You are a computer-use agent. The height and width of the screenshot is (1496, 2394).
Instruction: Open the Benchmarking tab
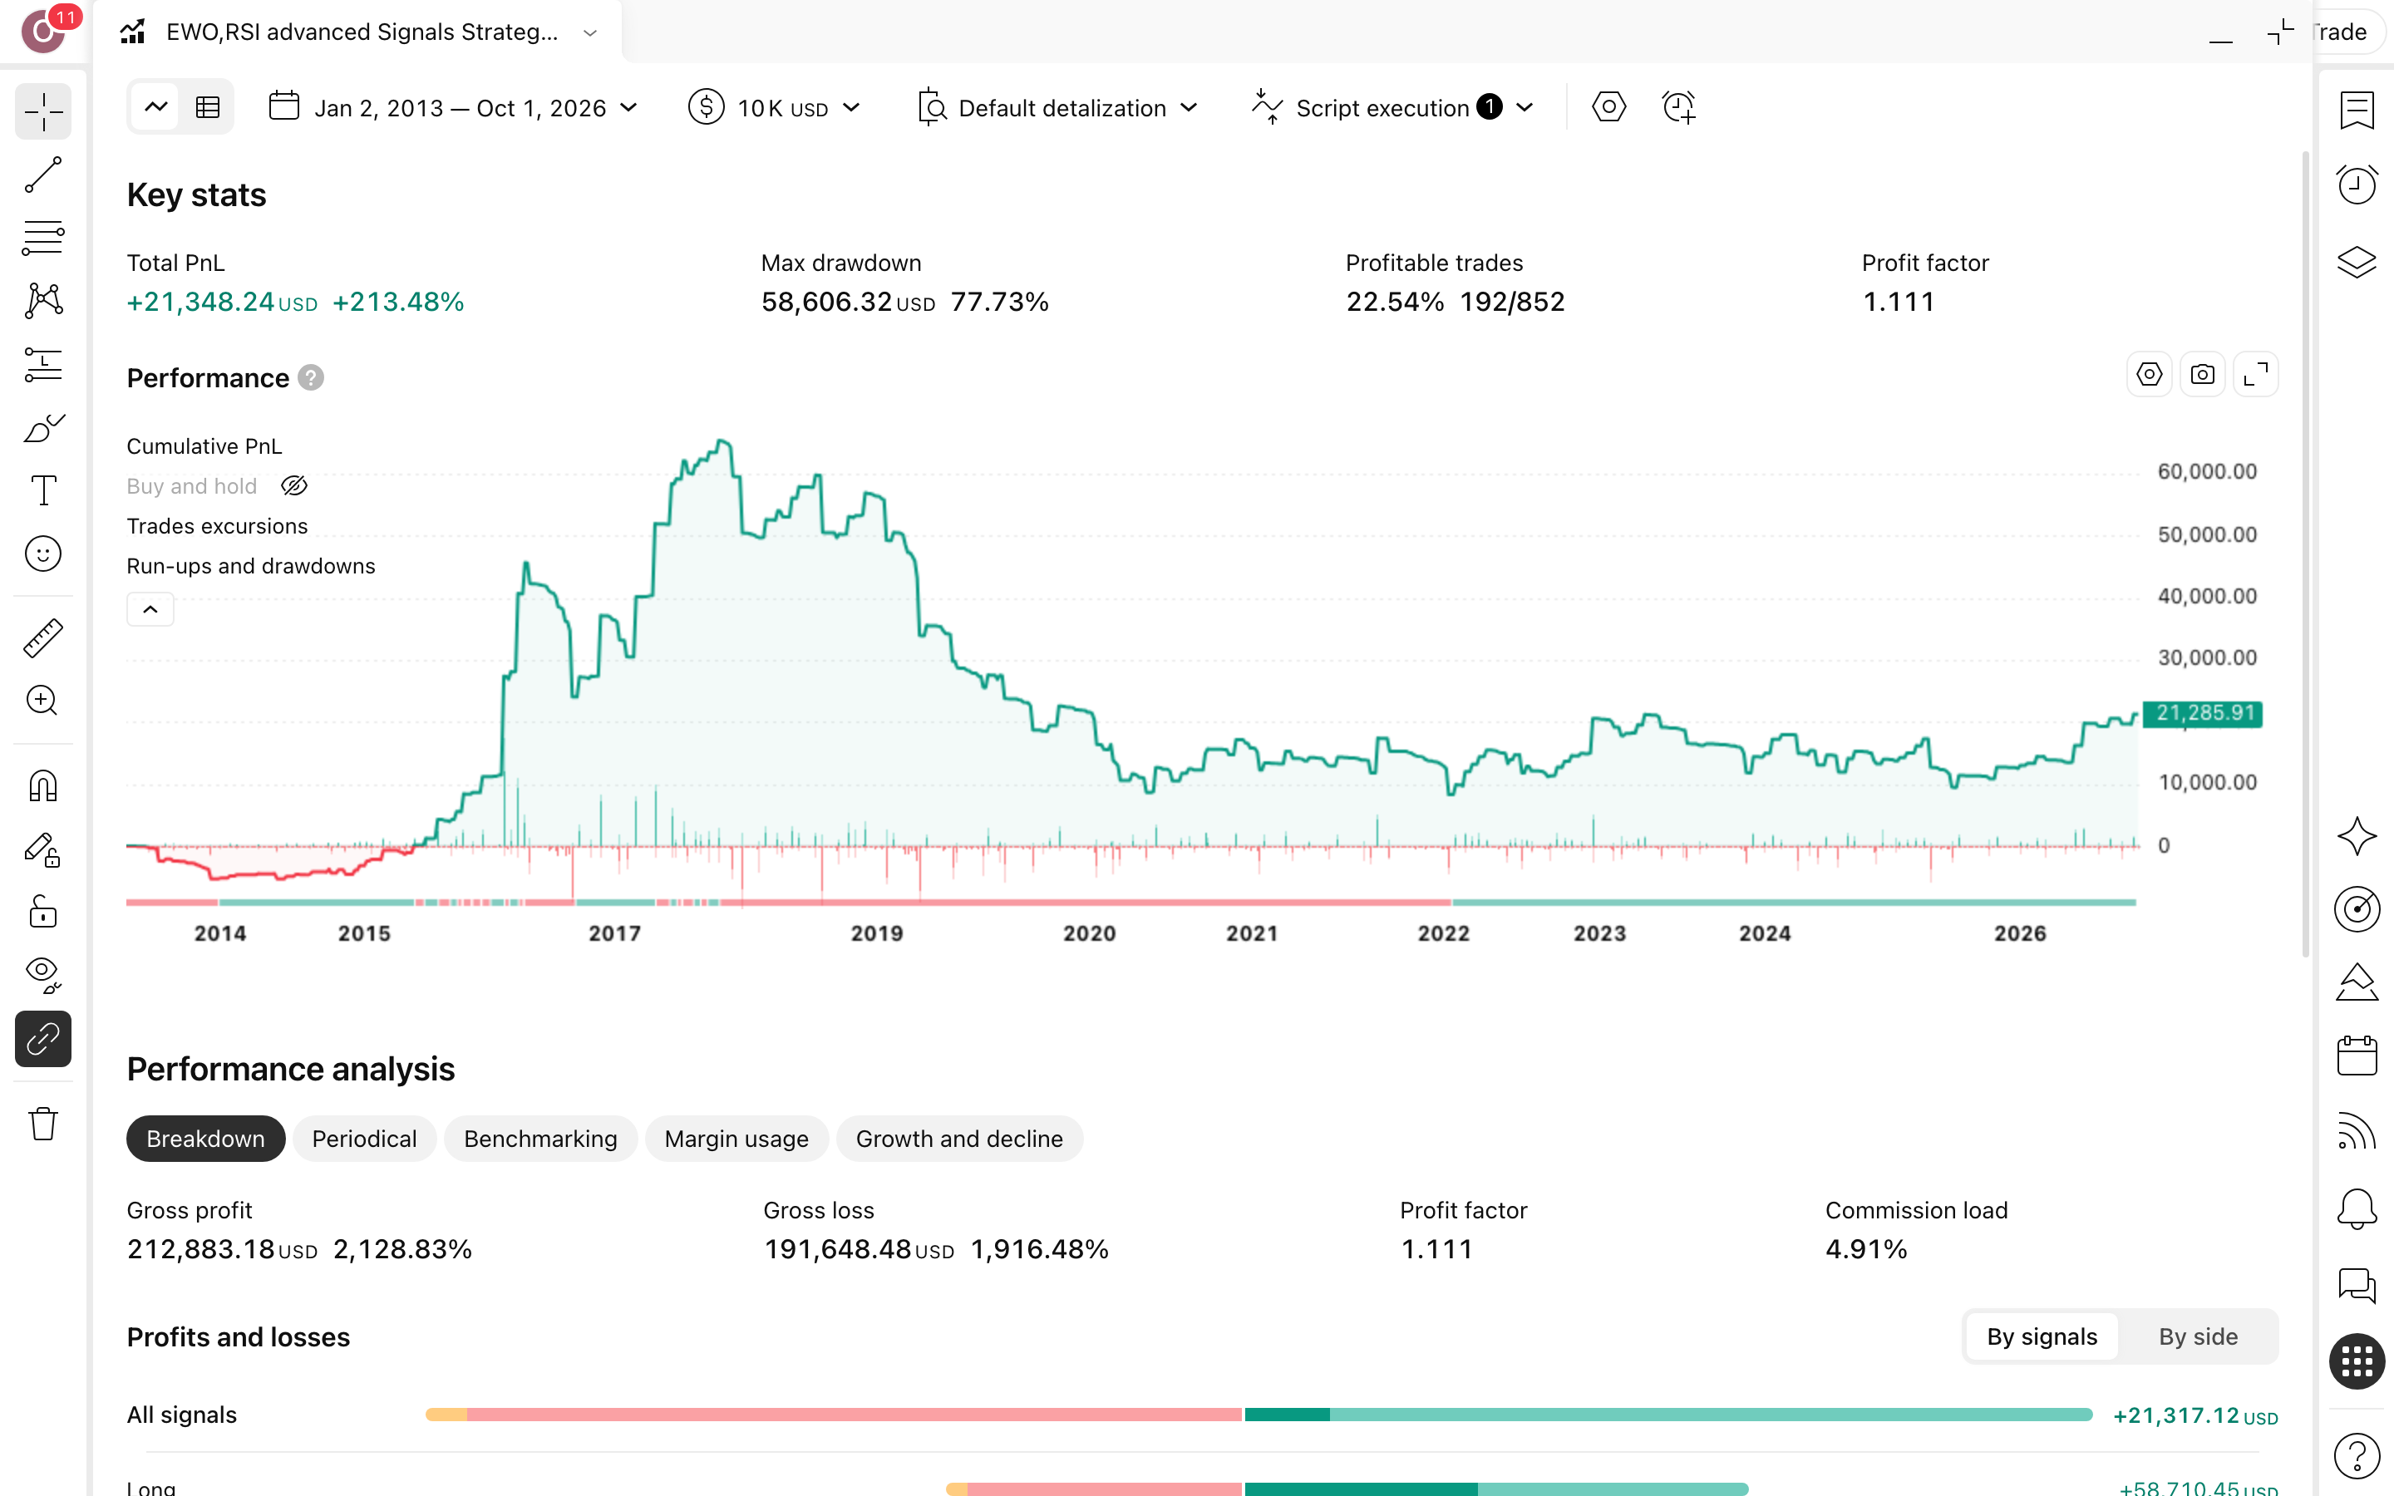pyautogui.click(x=540, y=1139)
